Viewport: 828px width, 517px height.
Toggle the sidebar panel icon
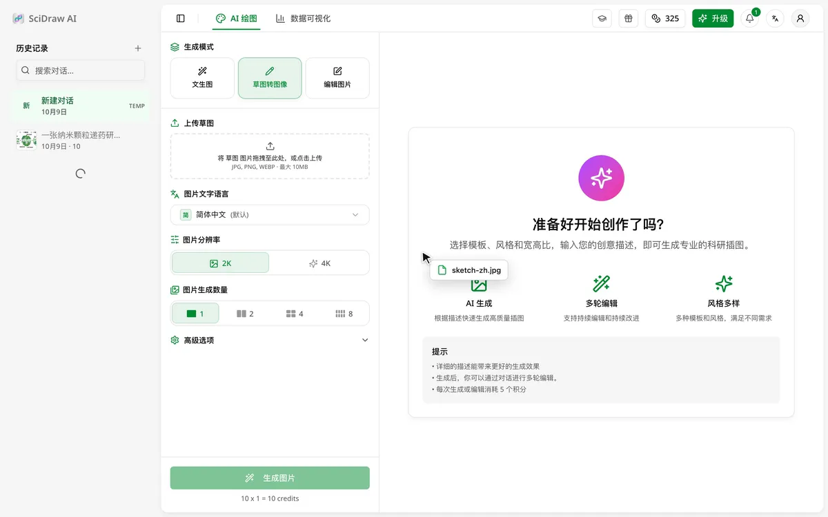pos(181,19)
